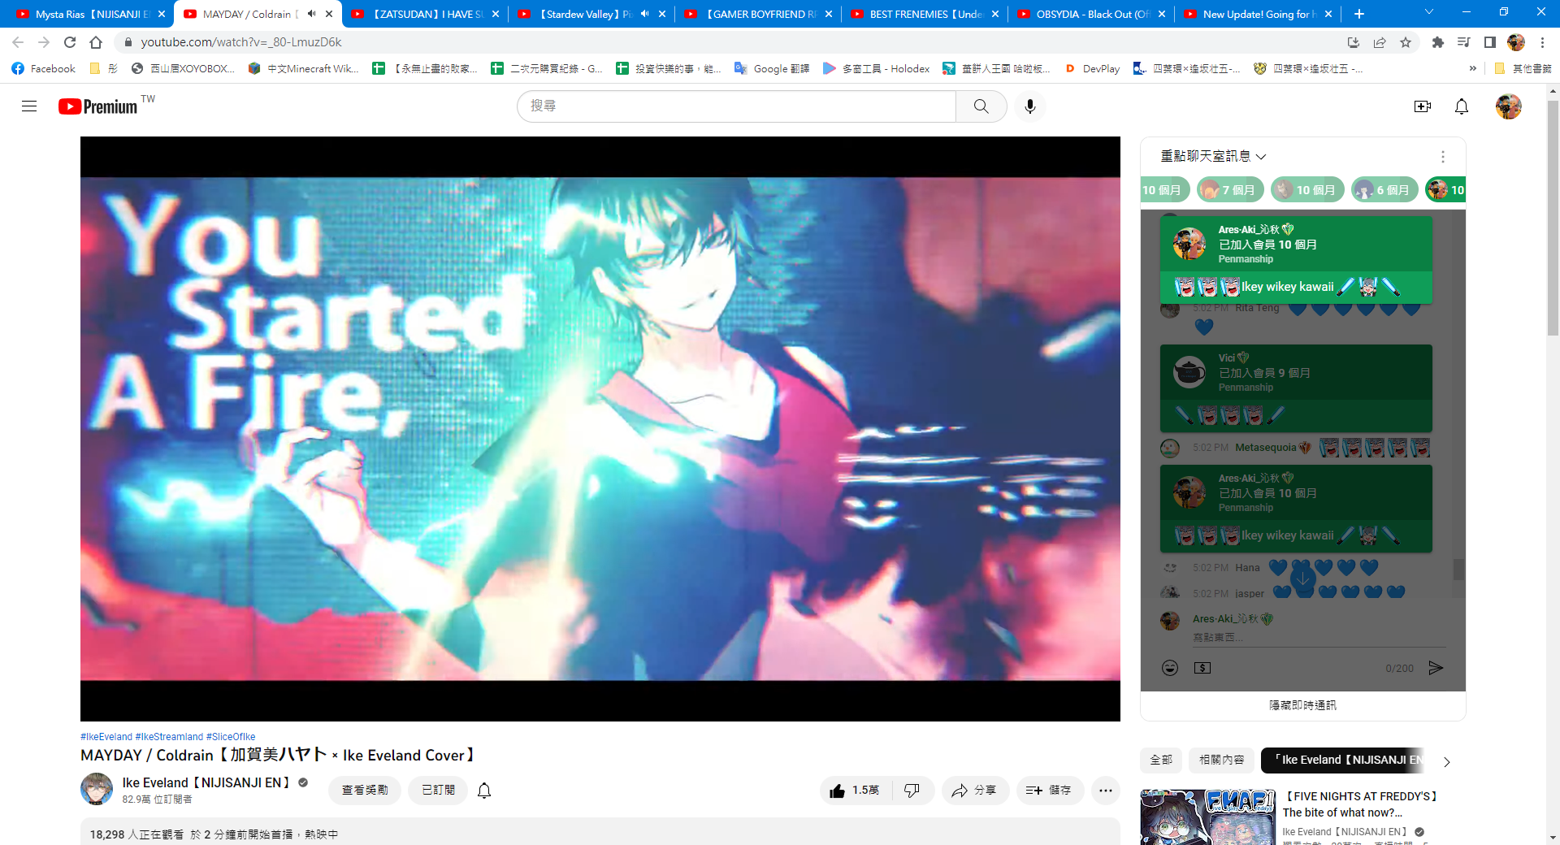The image size is (1560, 845).
Task: Open the emoji picker in chat
Action: 1170,668
